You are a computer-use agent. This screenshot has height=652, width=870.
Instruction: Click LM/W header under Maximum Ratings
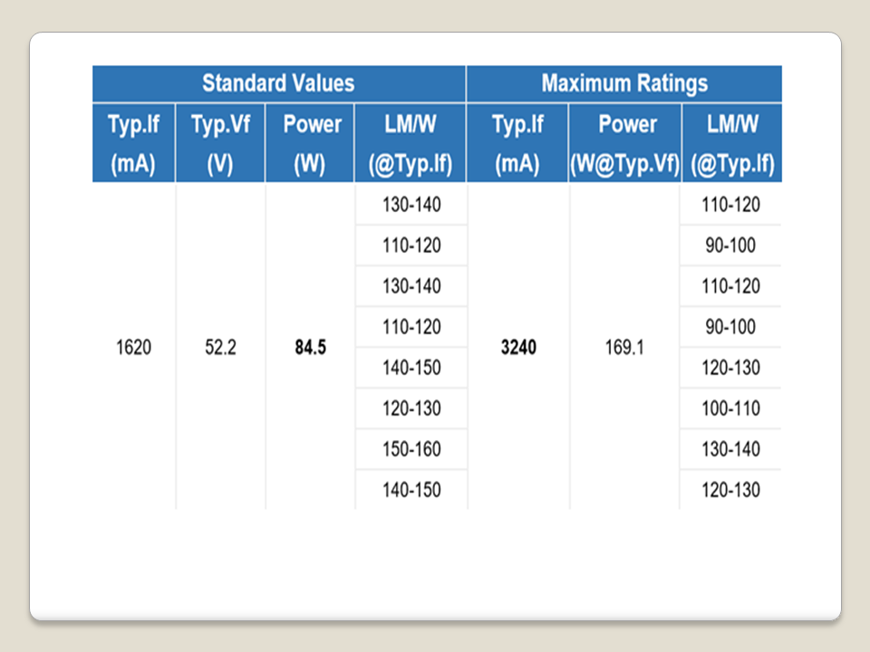730,144
